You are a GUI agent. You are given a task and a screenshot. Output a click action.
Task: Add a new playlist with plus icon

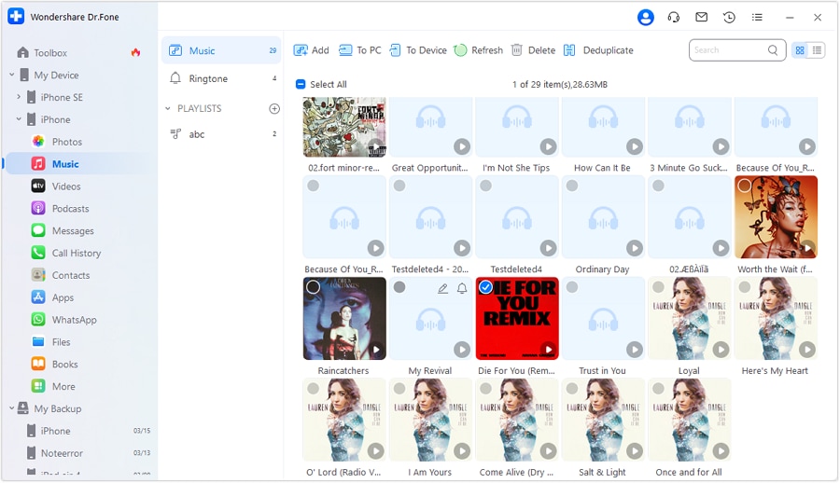pos(274,109)
